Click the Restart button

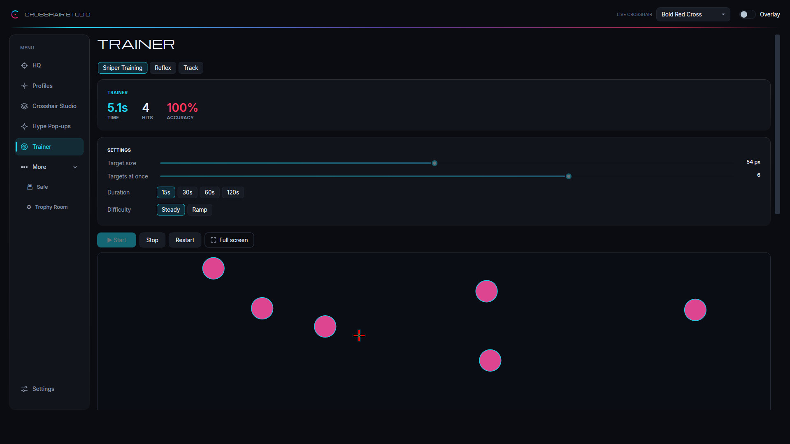coord(185,240)
